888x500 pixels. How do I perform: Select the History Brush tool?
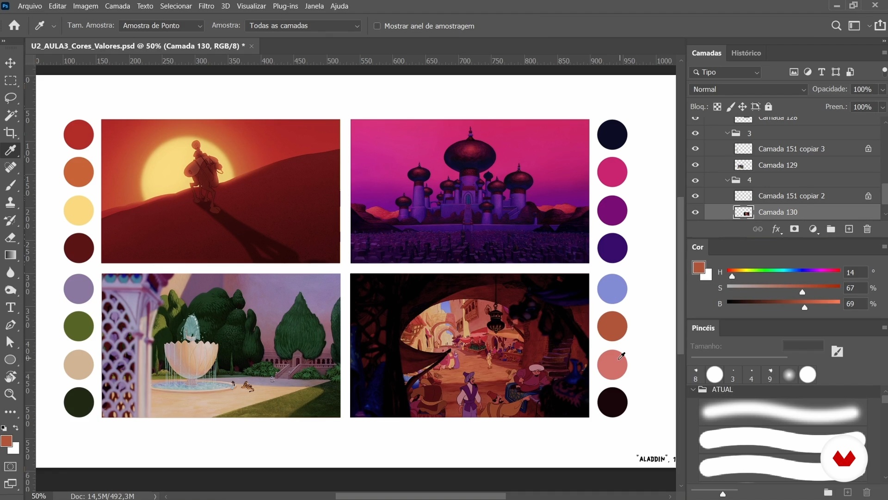point(10,220)
